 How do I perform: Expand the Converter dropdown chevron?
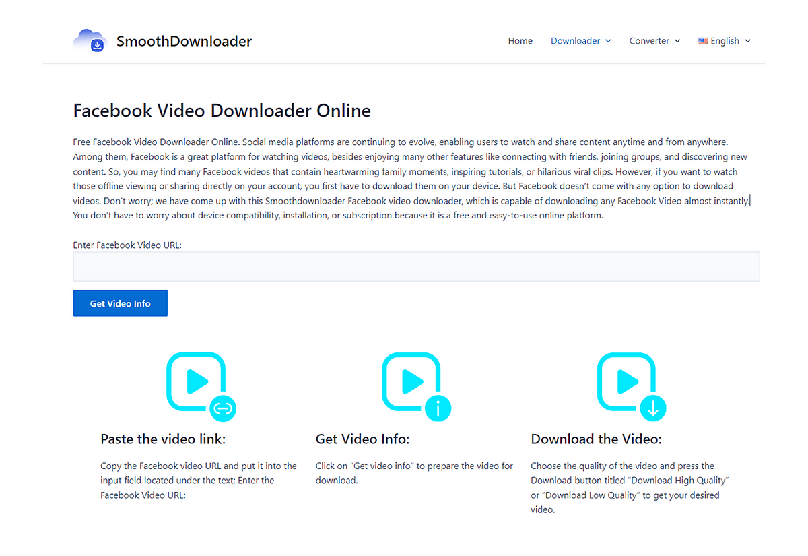[x=677, y=41]
